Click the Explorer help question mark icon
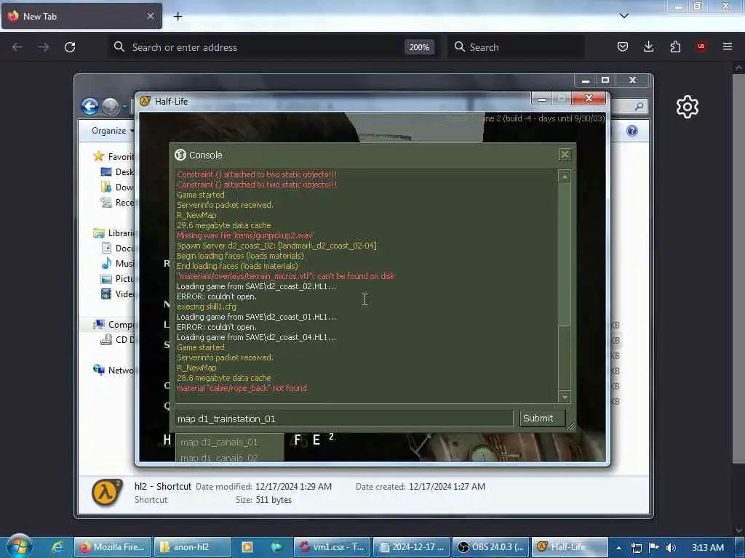 (x=632, y=131)
